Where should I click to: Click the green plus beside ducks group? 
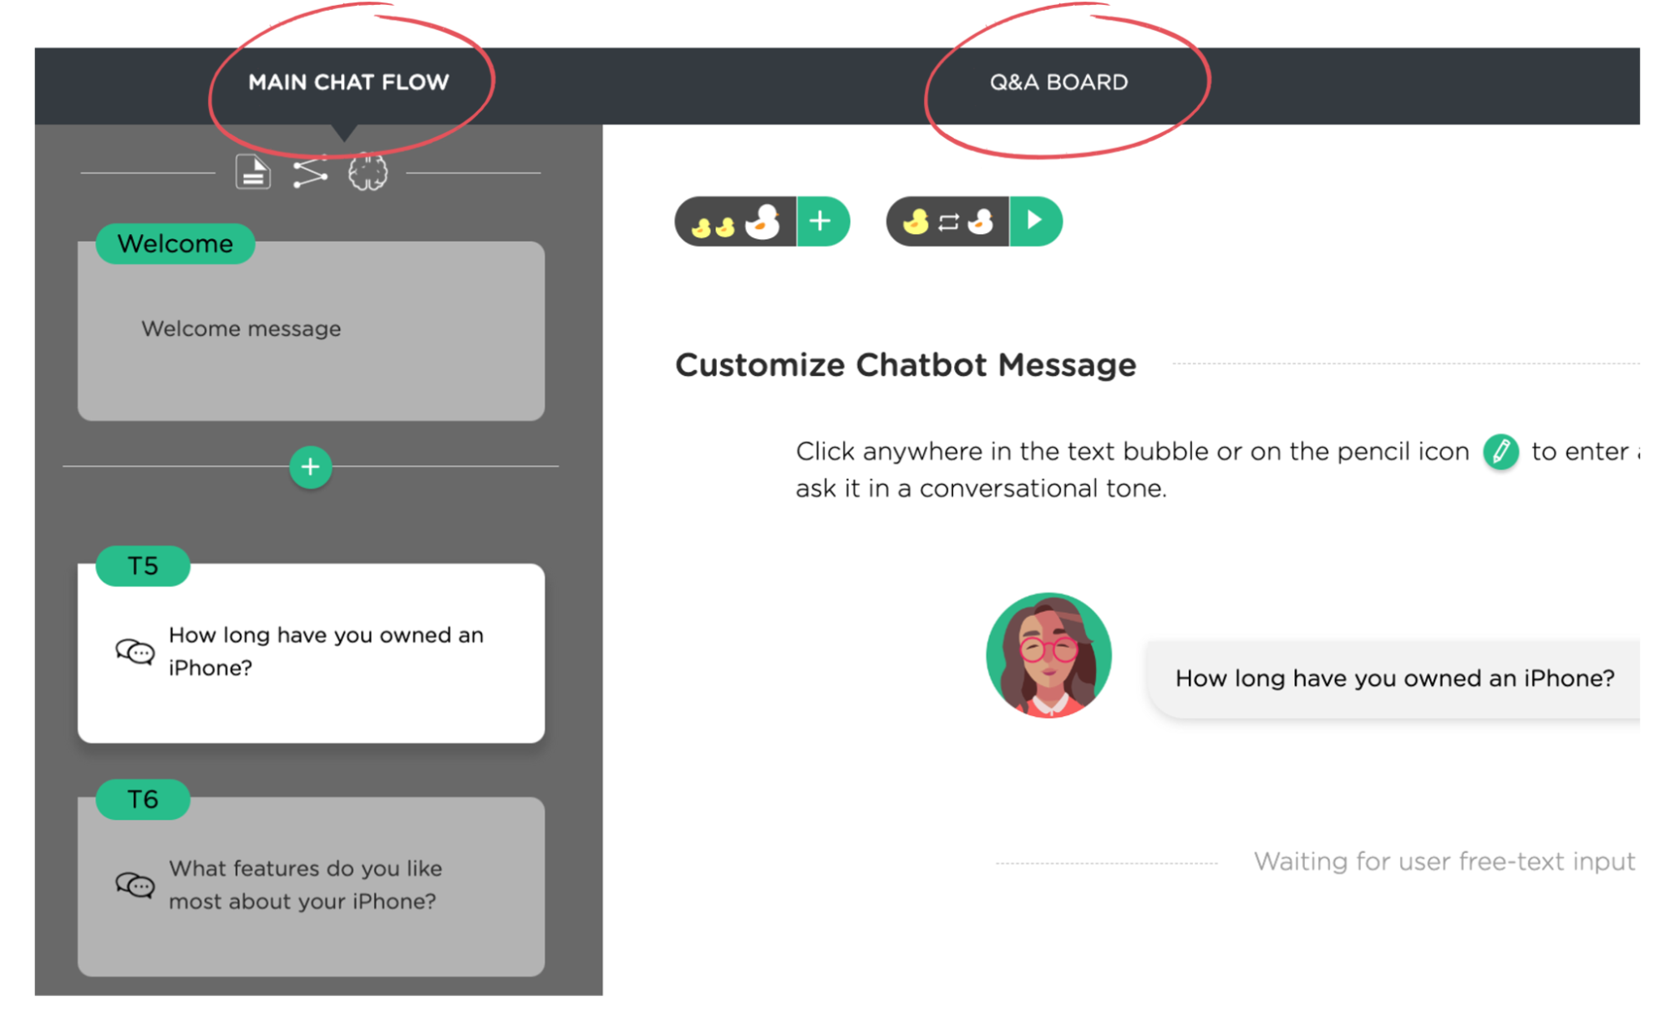pos(822,221)
